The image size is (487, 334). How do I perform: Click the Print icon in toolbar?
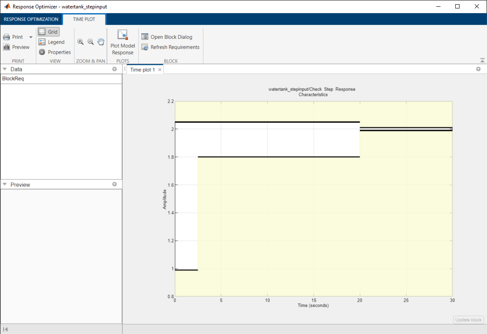point(7,37)
